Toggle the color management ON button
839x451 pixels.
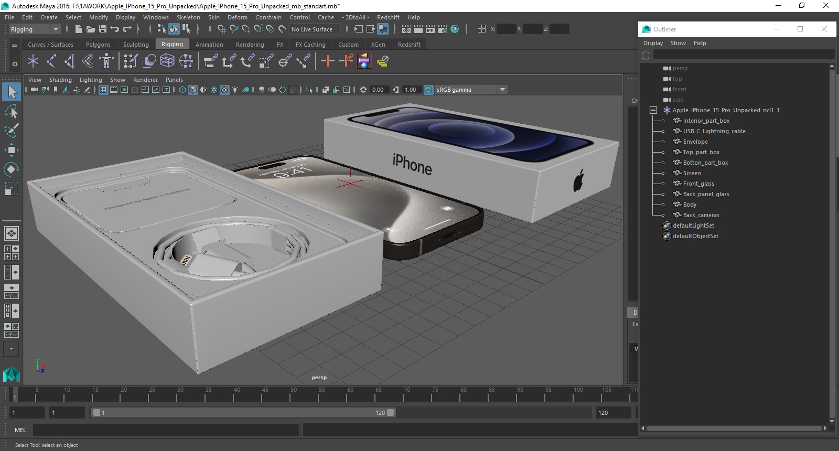[428, 90]
